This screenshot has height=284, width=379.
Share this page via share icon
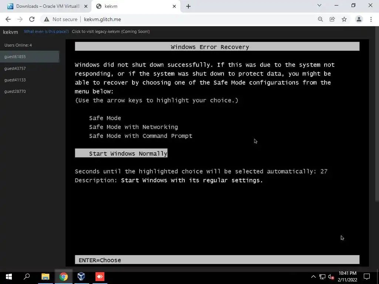pyautogui.click(x=332, y=19)
